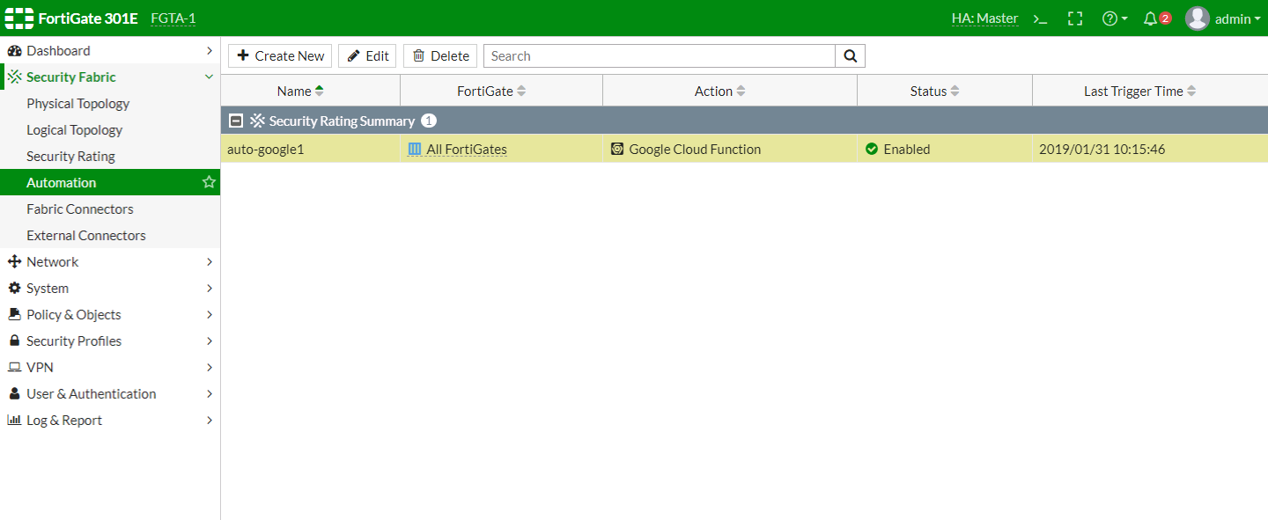Click the search magnifier button
This screenshot has height=520, width=1268.
tap(850, 55)
